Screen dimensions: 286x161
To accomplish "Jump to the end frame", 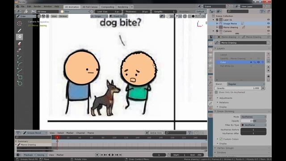I will 120,155.
